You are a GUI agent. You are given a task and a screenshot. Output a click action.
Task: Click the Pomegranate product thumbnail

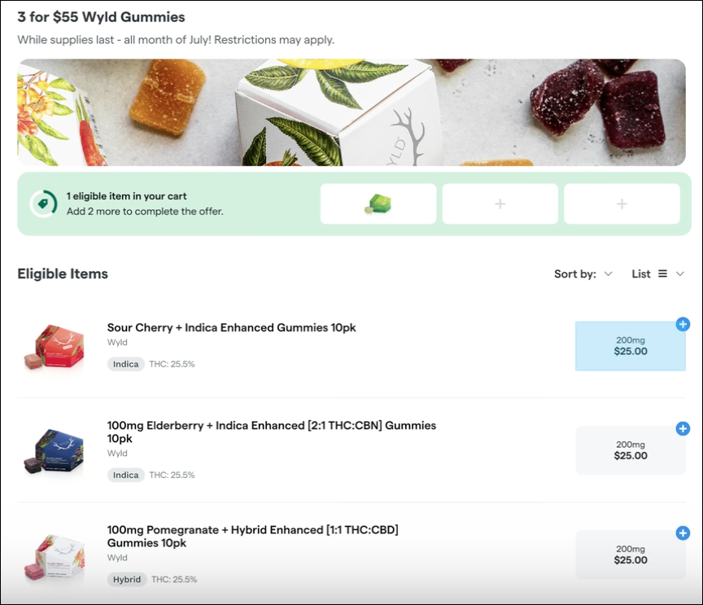pos(54,557)
